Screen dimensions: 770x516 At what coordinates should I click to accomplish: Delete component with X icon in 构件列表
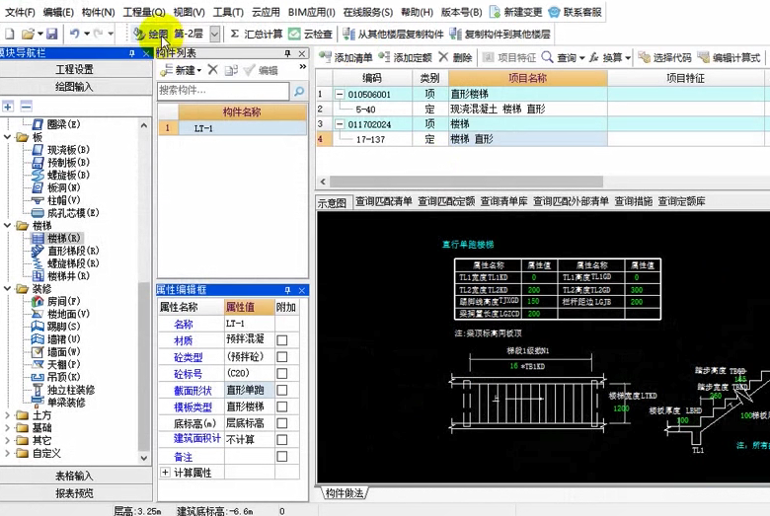coord(213,71)
